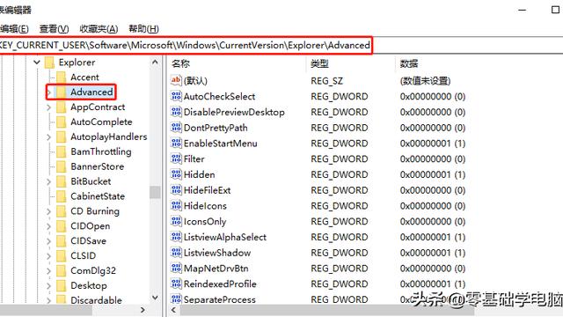The image size is (563, 317).
Task: Click the ListviewShadow data 0x00000001 (1)
Action: (x=433, y=253)
